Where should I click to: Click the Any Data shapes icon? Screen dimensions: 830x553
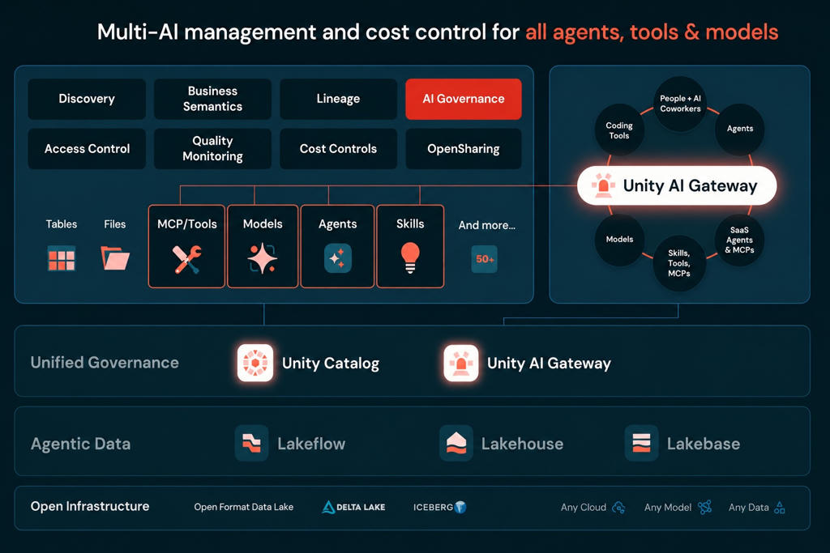(779, 508)
